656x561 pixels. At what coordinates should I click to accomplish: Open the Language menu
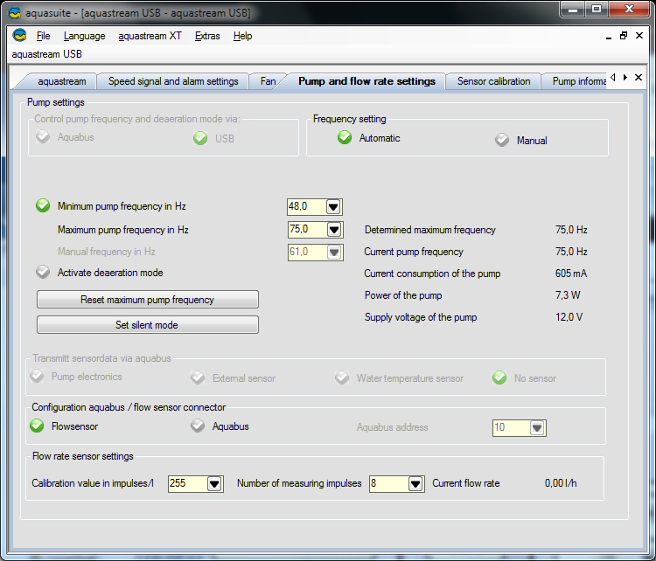(85, 36)
